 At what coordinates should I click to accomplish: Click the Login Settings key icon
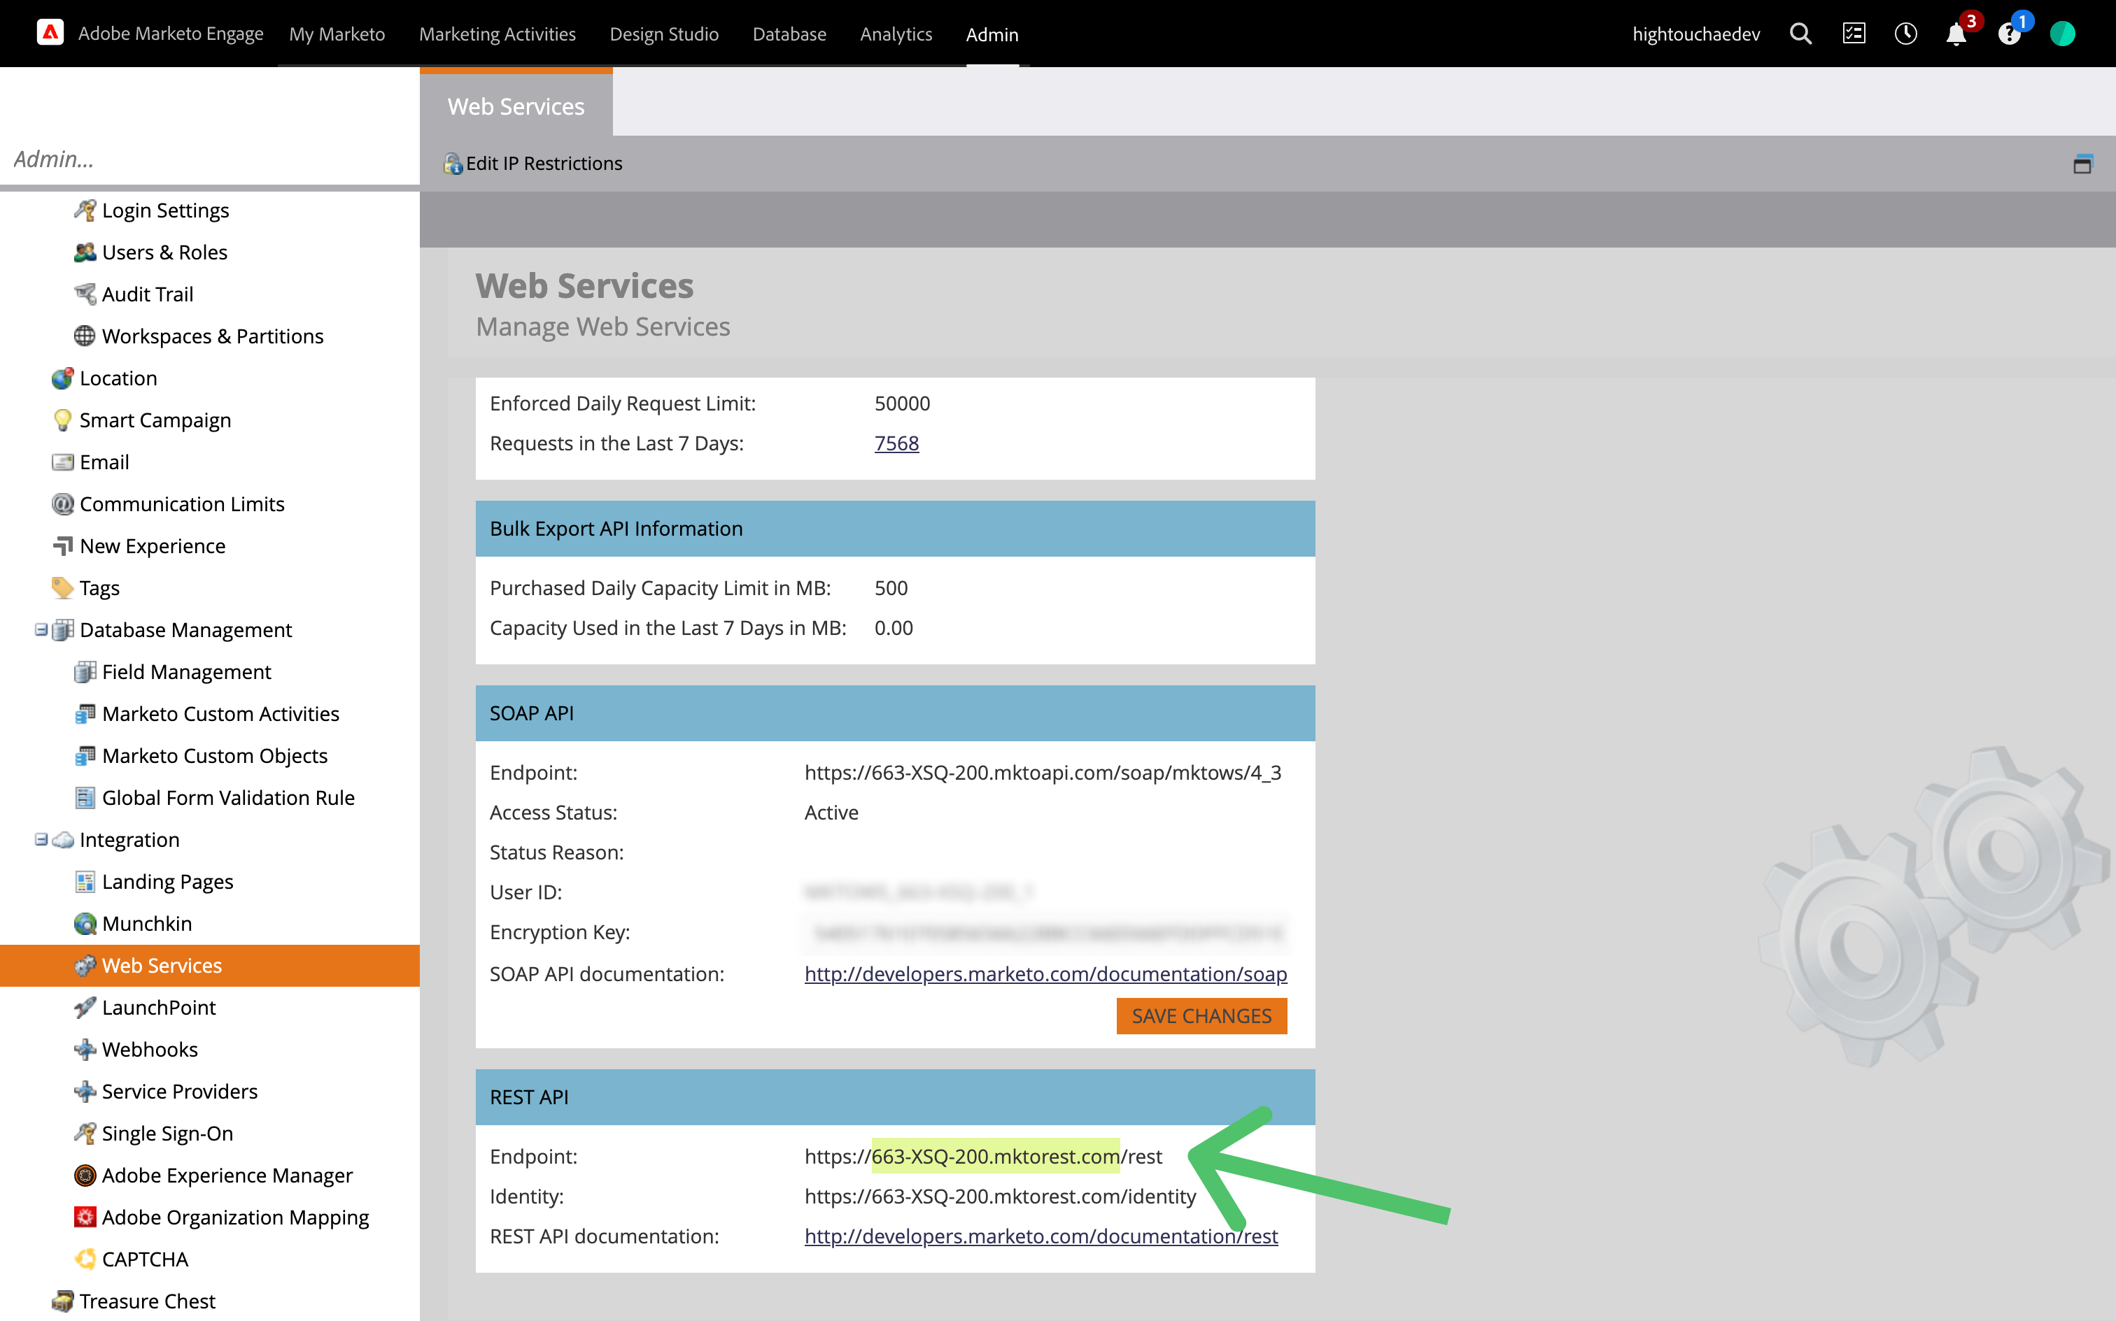point(85,210)
